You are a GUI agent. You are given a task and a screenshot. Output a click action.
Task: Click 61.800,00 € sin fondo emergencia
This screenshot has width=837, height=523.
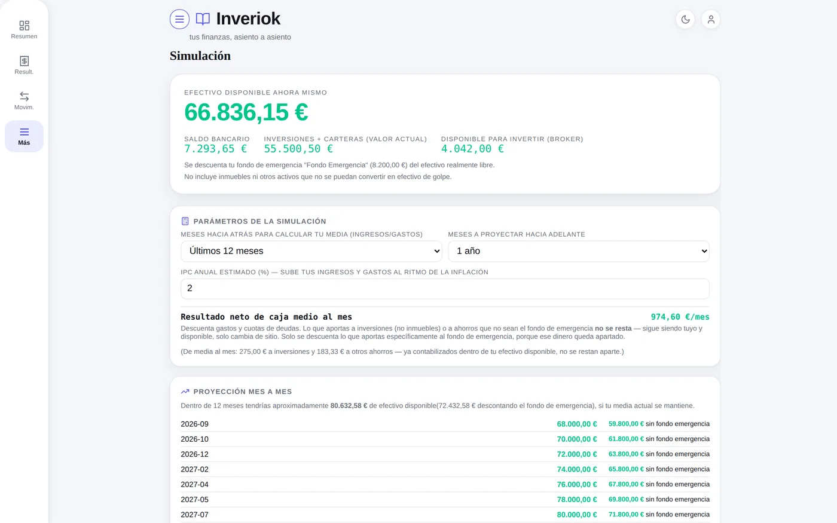[x=659, y=439]
